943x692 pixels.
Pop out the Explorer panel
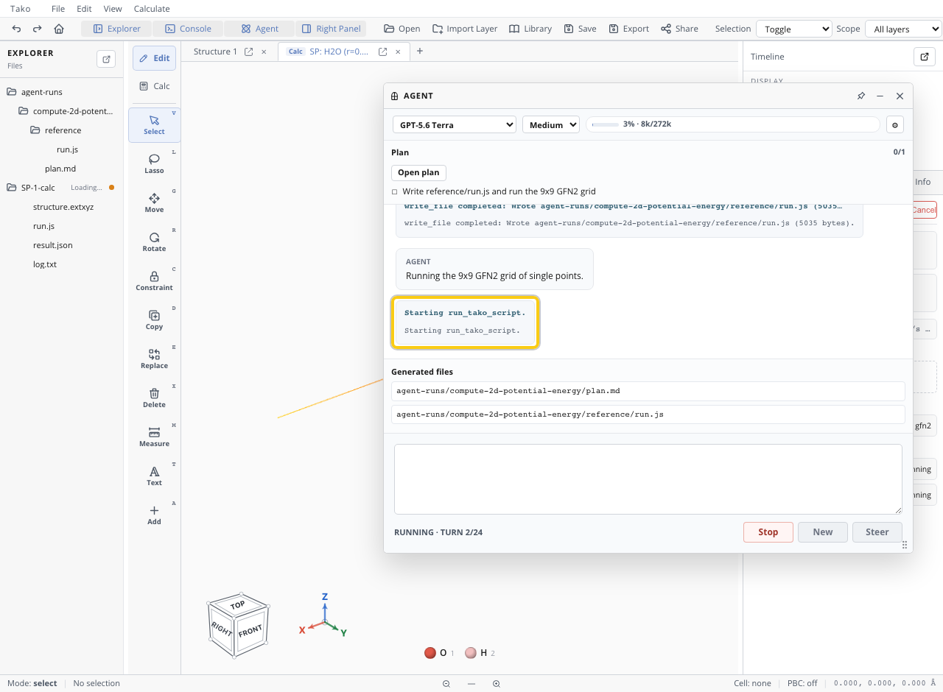[x=106, y=59]
